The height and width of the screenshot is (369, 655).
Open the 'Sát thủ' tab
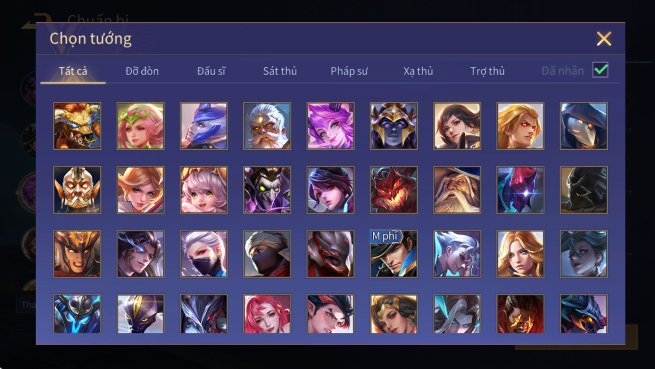pyautogui.click(x=280, y=71)
